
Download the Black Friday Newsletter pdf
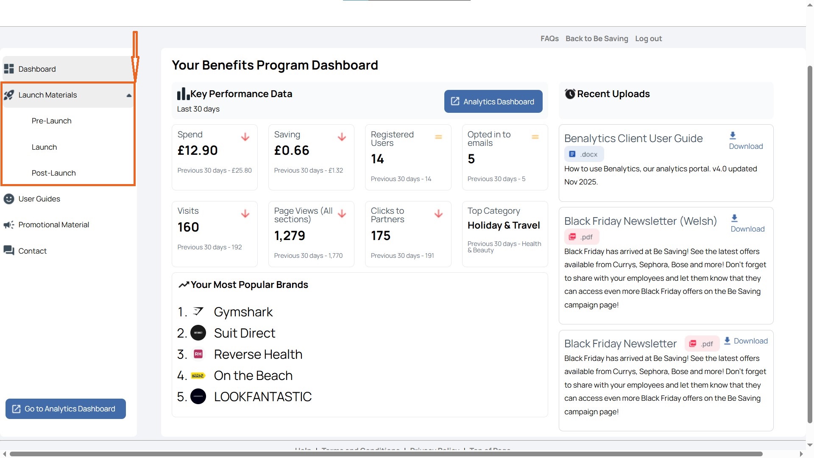tap(746, 341)
